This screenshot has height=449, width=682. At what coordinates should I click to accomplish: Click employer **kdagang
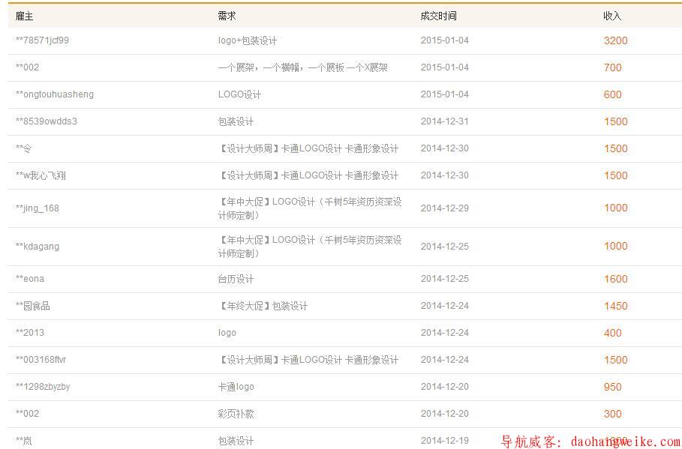(38, 247)
